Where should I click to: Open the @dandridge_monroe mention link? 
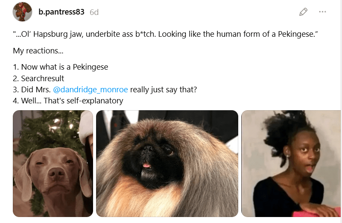coord(91,89)
